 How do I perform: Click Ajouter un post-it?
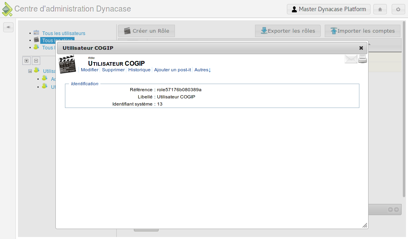173,70
